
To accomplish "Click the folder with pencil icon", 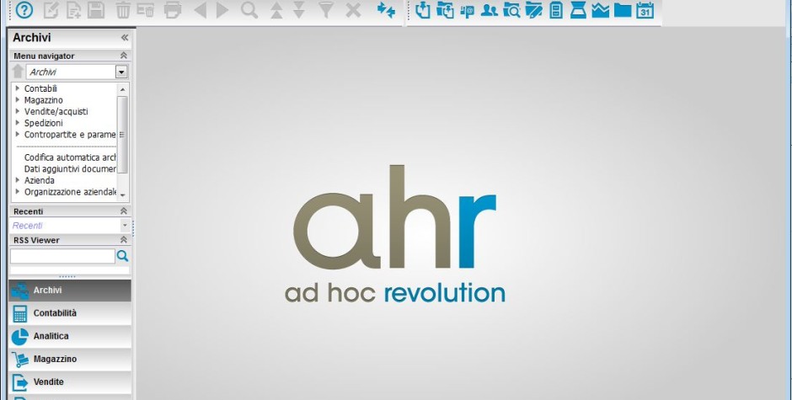I will click(534, 10).
